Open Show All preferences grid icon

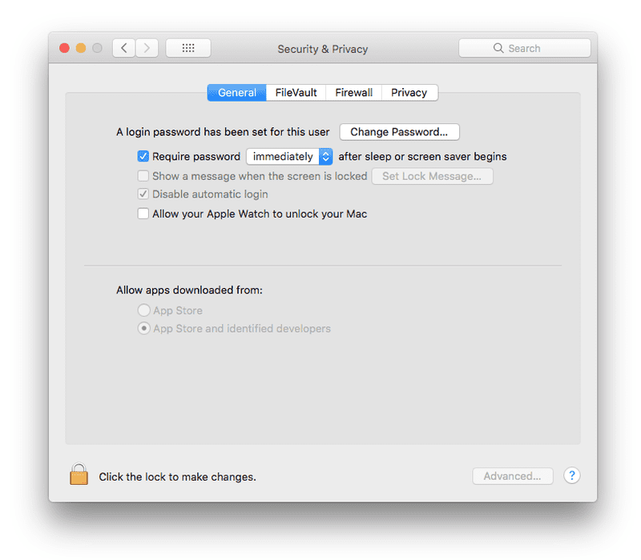point(187,47)
